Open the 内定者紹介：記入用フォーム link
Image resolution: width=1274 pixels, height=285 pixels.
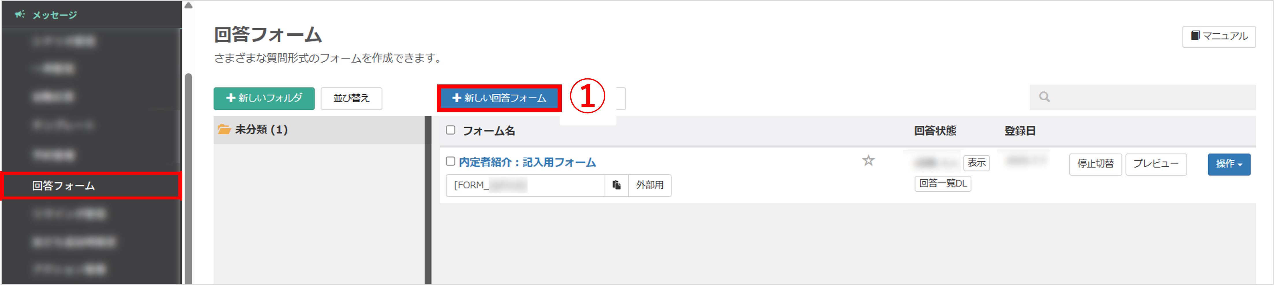tap(527, 163)
